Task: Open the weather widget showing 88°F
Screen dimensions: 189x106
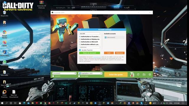Action: click(153, 103)
